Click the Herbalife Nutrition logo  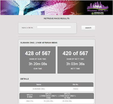tap(97, 13)
